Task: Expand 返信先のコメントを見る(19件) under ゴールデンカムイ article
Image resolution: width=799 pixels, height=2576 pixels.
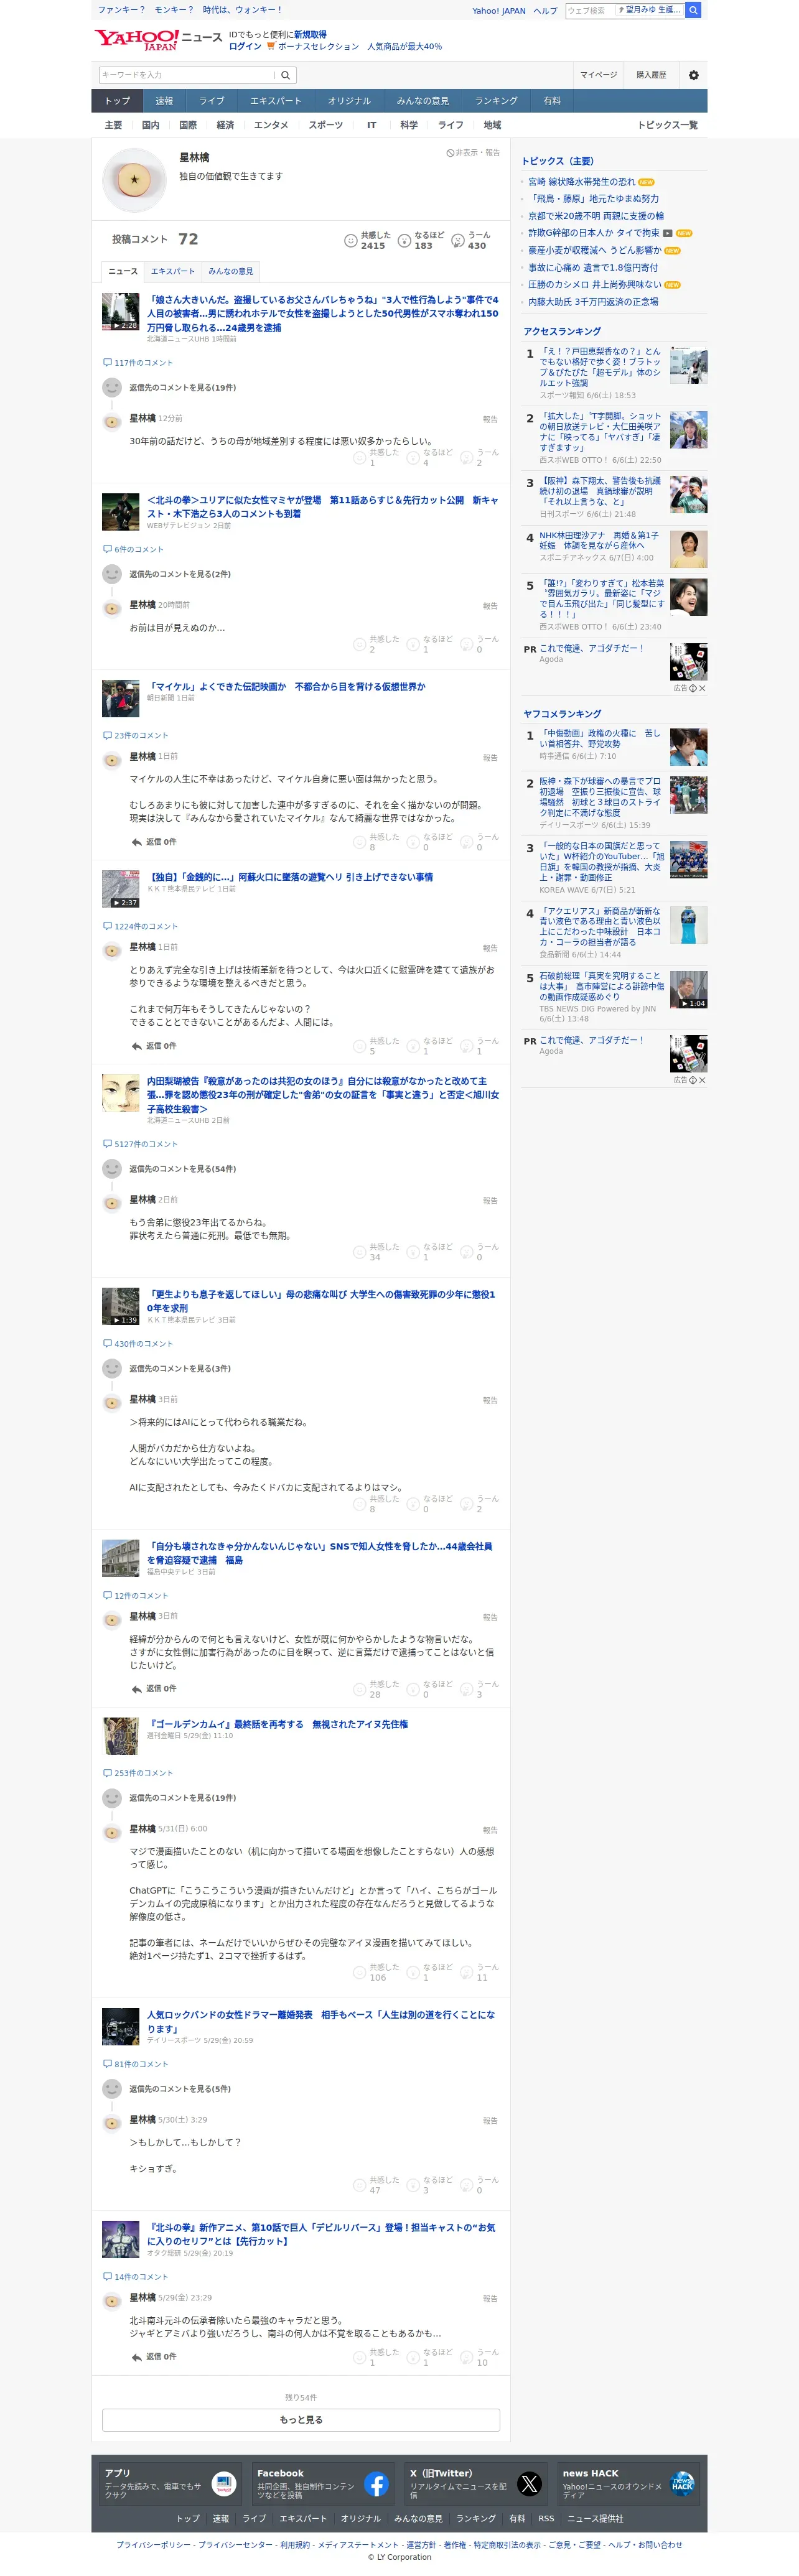Action: tap(182, 1798)
